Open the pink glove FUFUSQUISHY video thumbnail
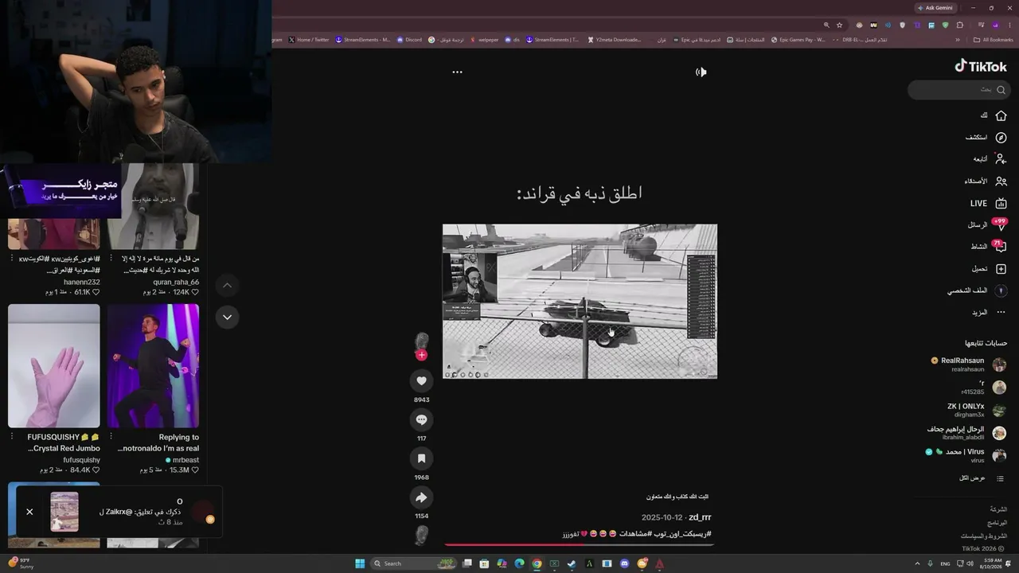The height and width of the screenshot is (573, 1019). 54,366
